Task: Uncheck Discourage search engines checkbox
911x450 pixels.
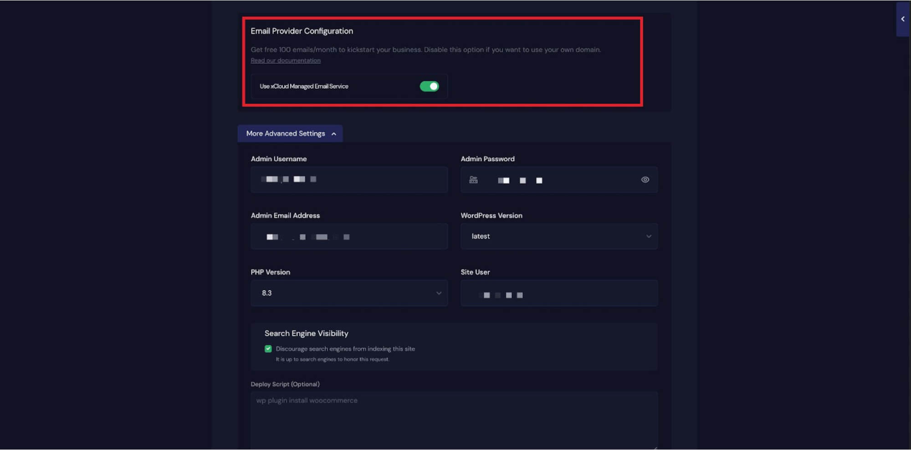Action: (x=268, y=349)
